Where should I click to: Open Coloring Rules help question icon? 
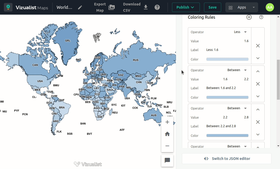pyautogui.click(x=261, y=17)
